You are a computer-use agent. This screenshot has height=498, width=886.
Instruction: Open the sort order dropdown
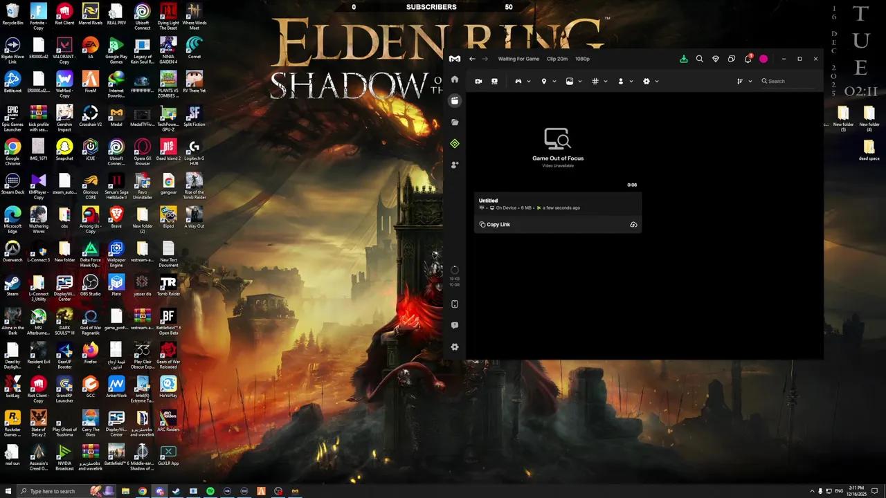745,82
